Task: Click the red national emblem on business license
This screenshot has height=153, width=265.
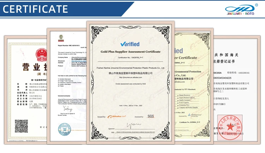Action: click(x=41, y=55)
